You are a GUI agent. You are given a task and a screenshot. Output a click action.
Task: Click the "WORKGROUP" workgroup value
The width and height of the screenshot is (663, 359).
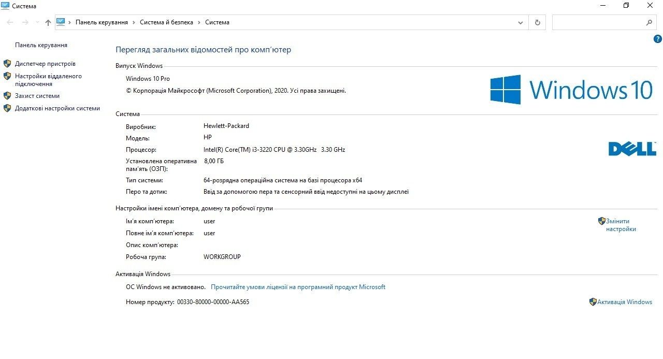pos(222,257)
